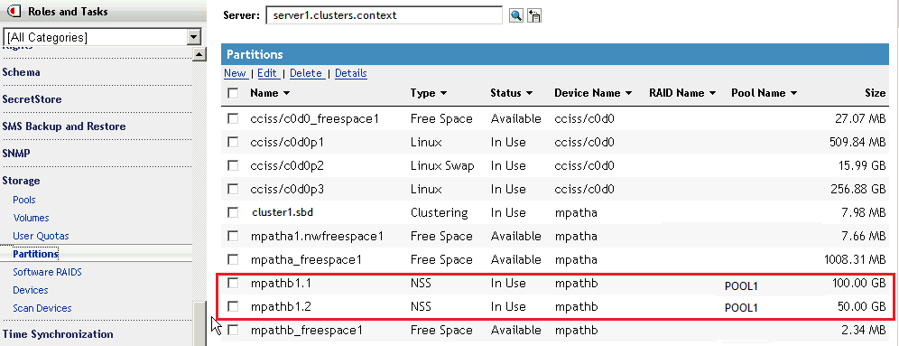
Task: Click the Roles and Tasks header icon
Action: pyautogui.click(x=16, y=11)
